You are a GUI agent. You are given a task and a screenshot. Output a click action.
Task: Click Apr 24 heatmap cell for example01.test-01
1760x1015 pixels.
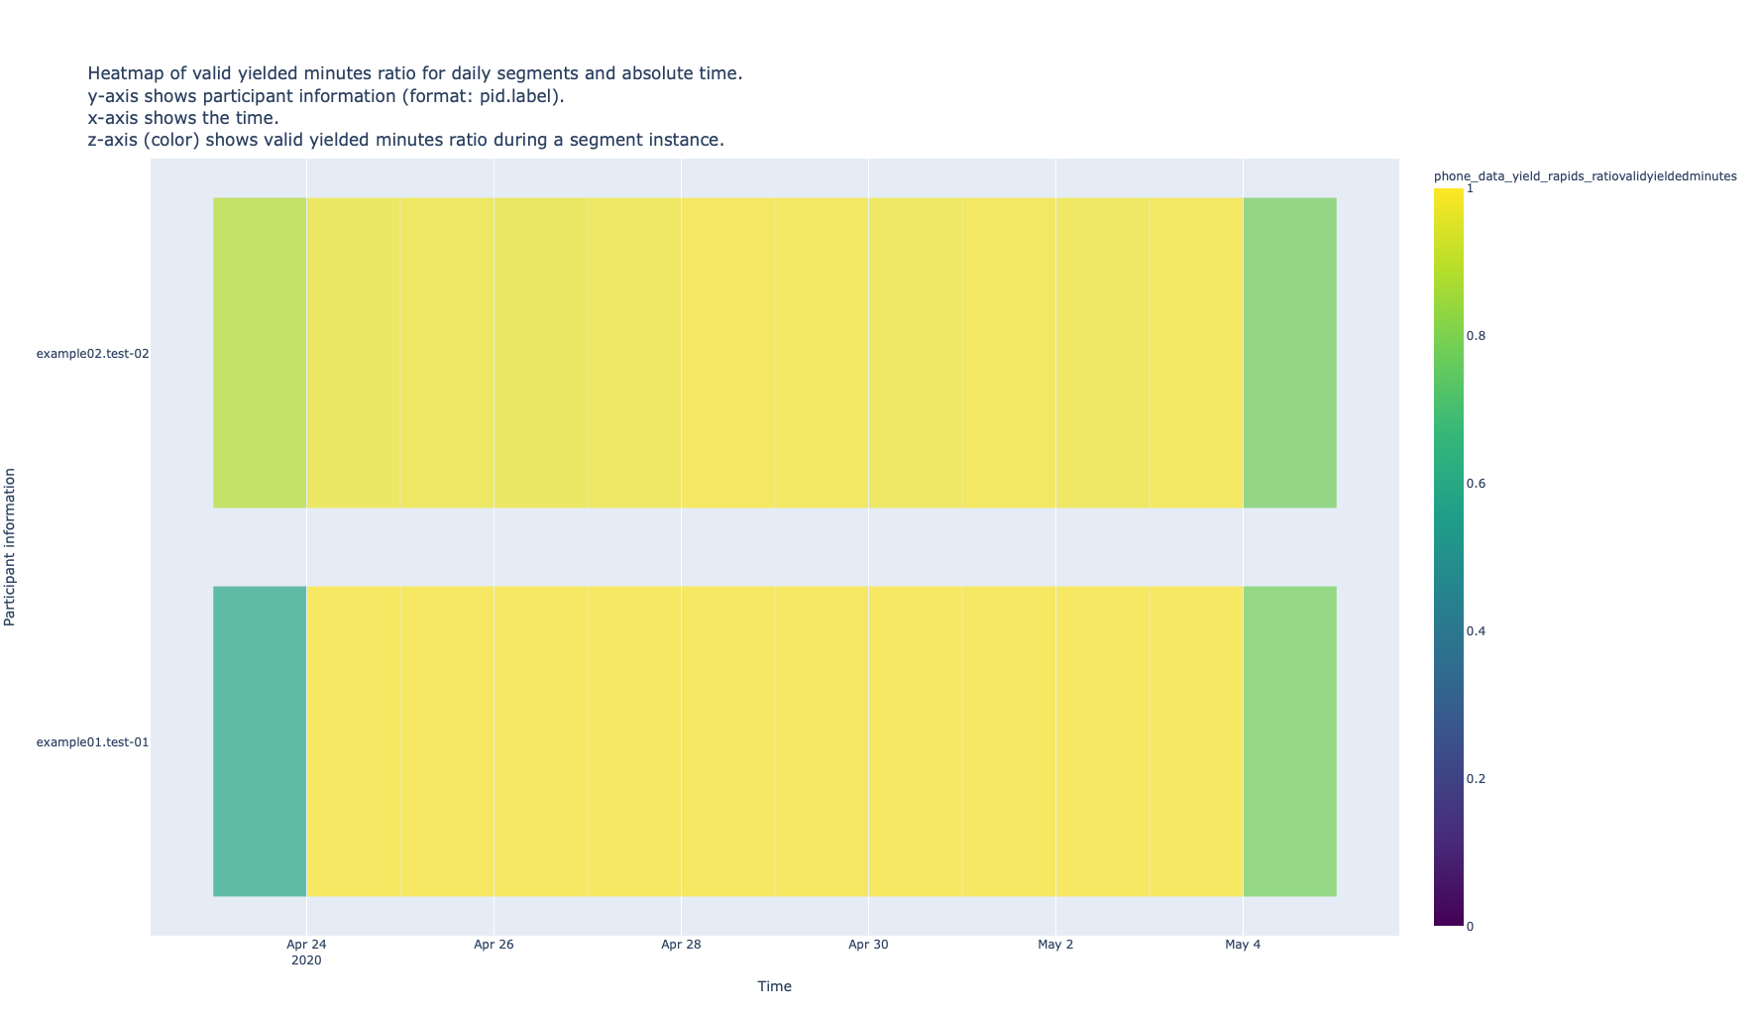pos(354,740)
